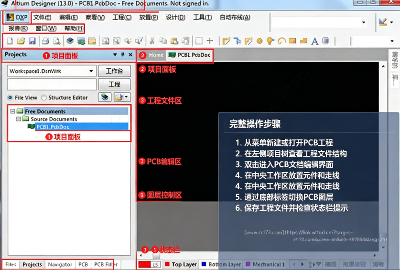Screen dimensions: 400x270
Task: Click the Paste clipboard icon
Action: [x=174, y=41]
